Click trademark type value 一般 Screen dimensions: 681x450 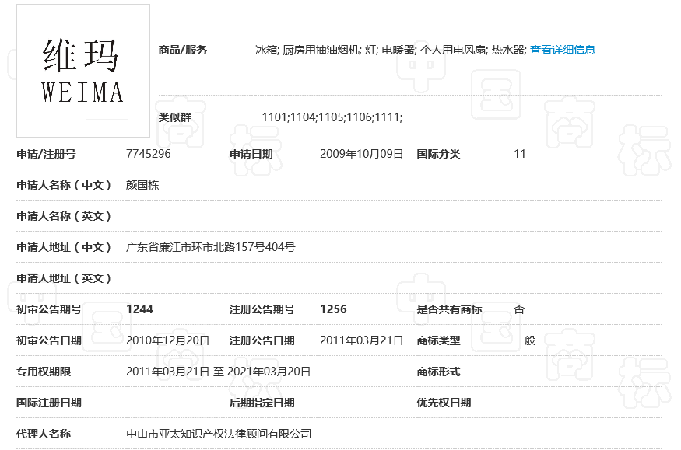tap(525, 340)
